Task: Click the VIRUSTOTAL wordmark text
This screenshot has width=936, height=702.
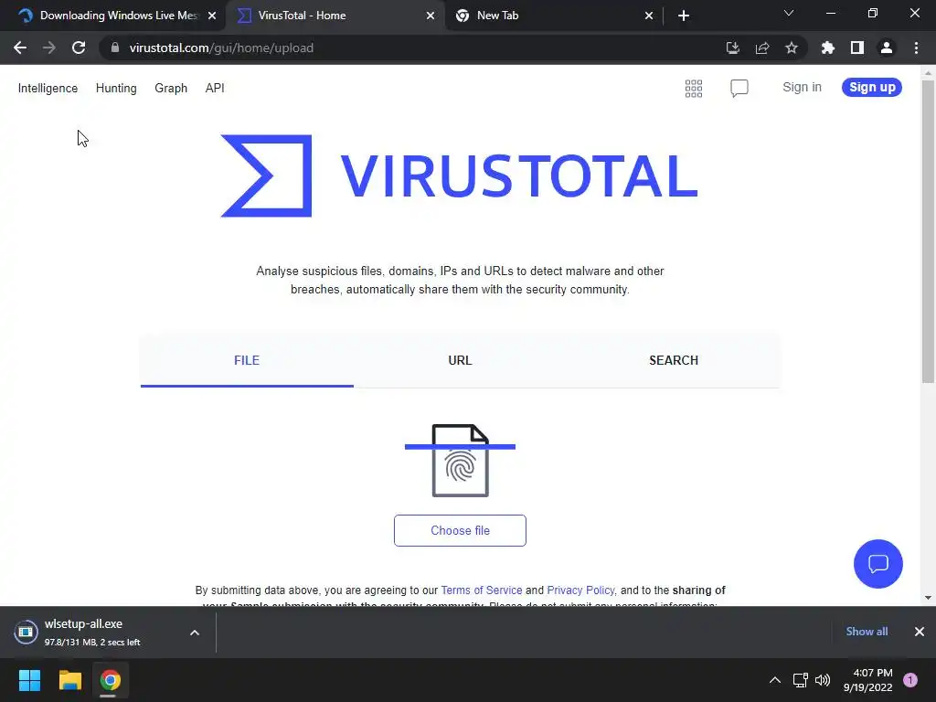Action: click(x=519, y=175)
